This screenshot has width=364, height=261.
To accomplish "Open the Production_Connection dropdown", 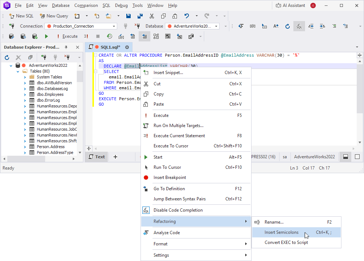I will click(114, 26).
